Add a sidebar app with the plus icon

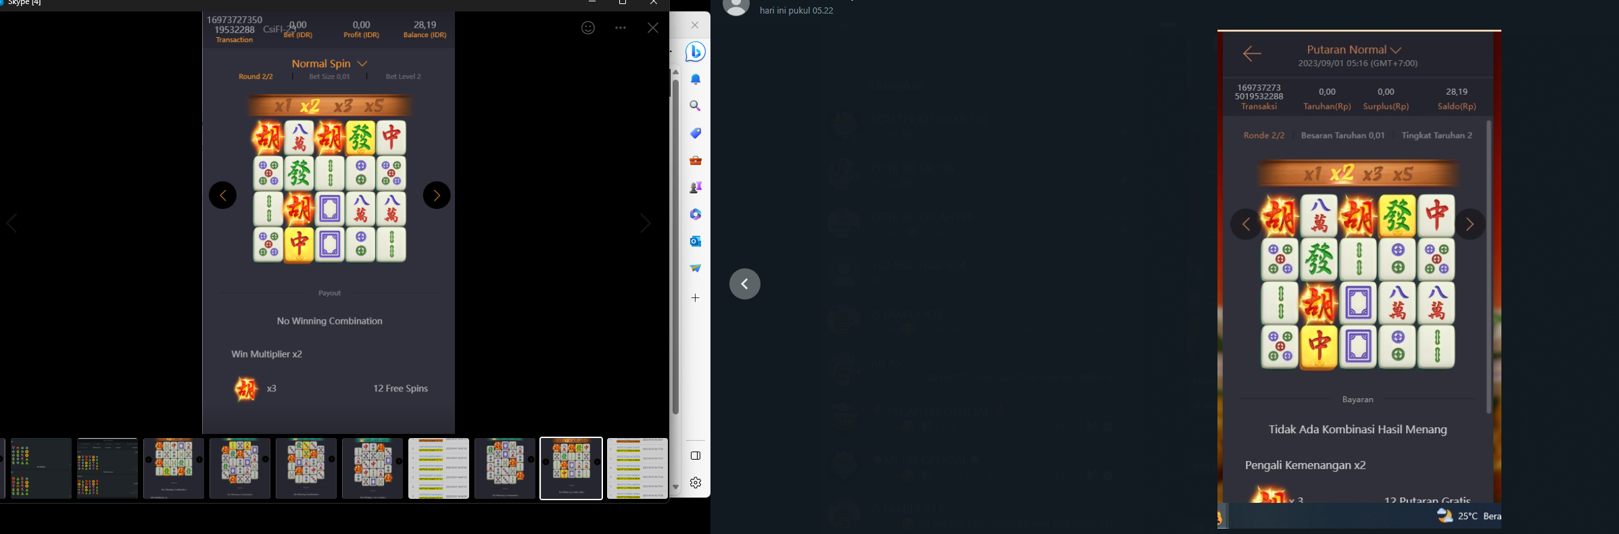pyautogui.click(x=696, y=297)
